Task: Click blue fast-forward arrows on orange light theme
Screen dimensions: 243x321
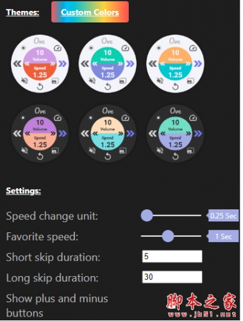Action: [198, 64]
